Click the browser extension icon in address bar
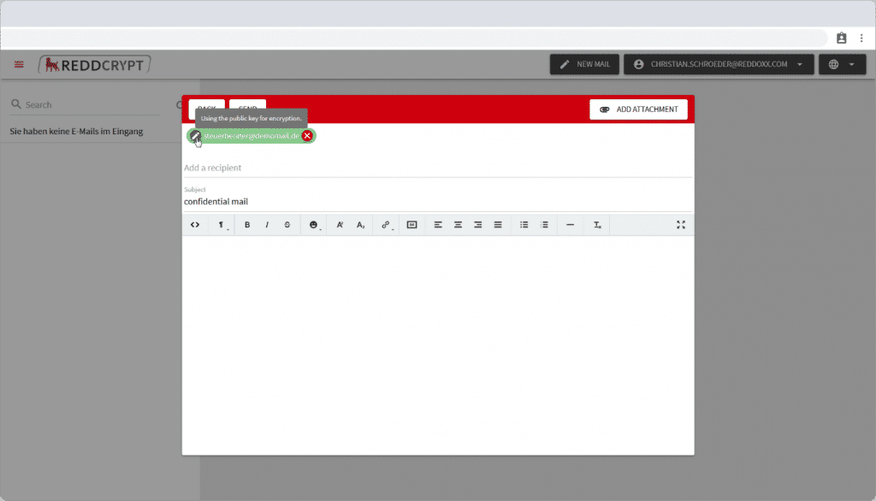This screenshot has height=501, width=876. click(842, 38)
